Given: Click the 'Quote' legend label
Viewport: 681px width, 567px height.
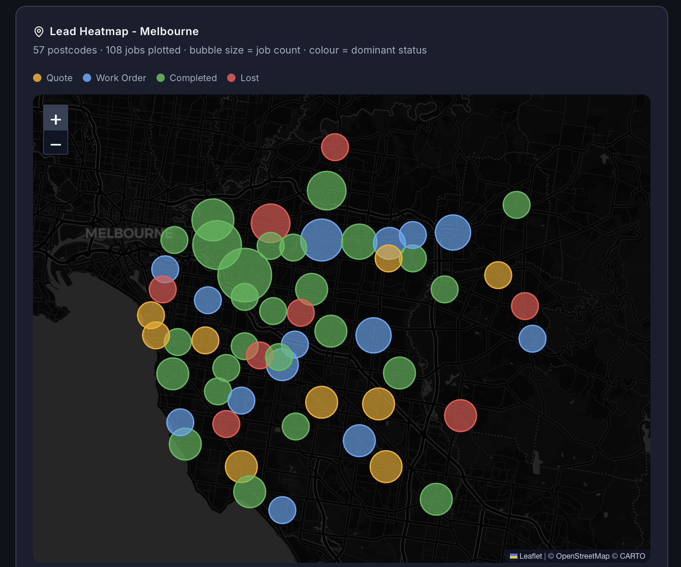Looking at the screenshot, I should [x=59, y=78].
